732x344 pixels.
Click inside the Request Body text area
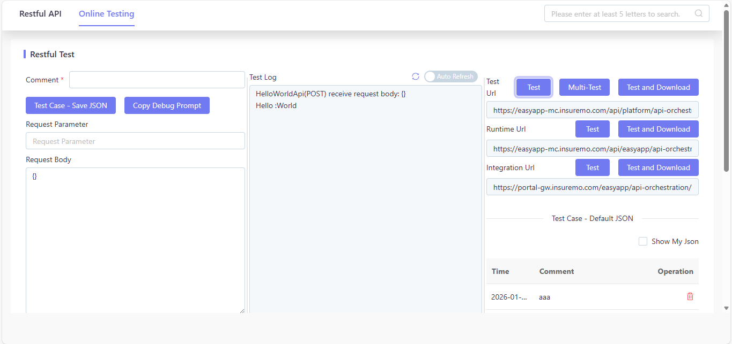click(135, 241)
